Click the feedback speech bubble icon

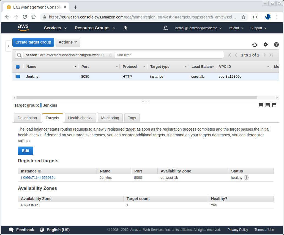pyautogui.click(x=11, y=230)
